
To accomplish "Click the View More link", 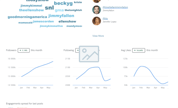I will (x=98, y=36).
